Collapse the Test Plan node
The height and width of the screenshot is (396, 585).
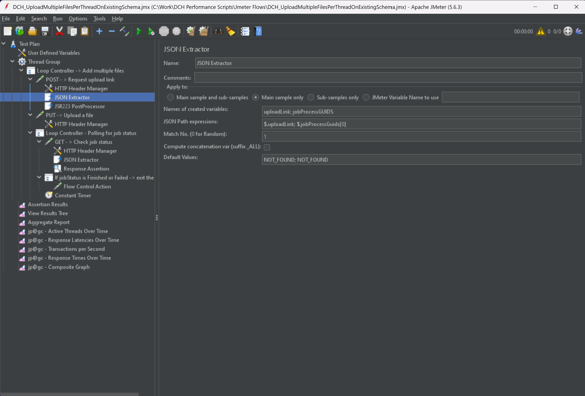click(x=4, y=44)
